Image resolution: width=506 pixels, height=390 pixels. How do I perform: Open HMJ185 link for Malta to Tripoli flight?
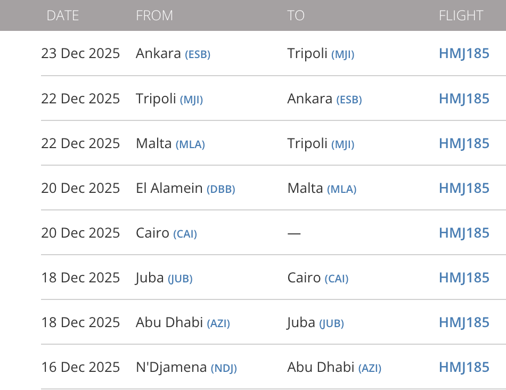tap(463, 143)
